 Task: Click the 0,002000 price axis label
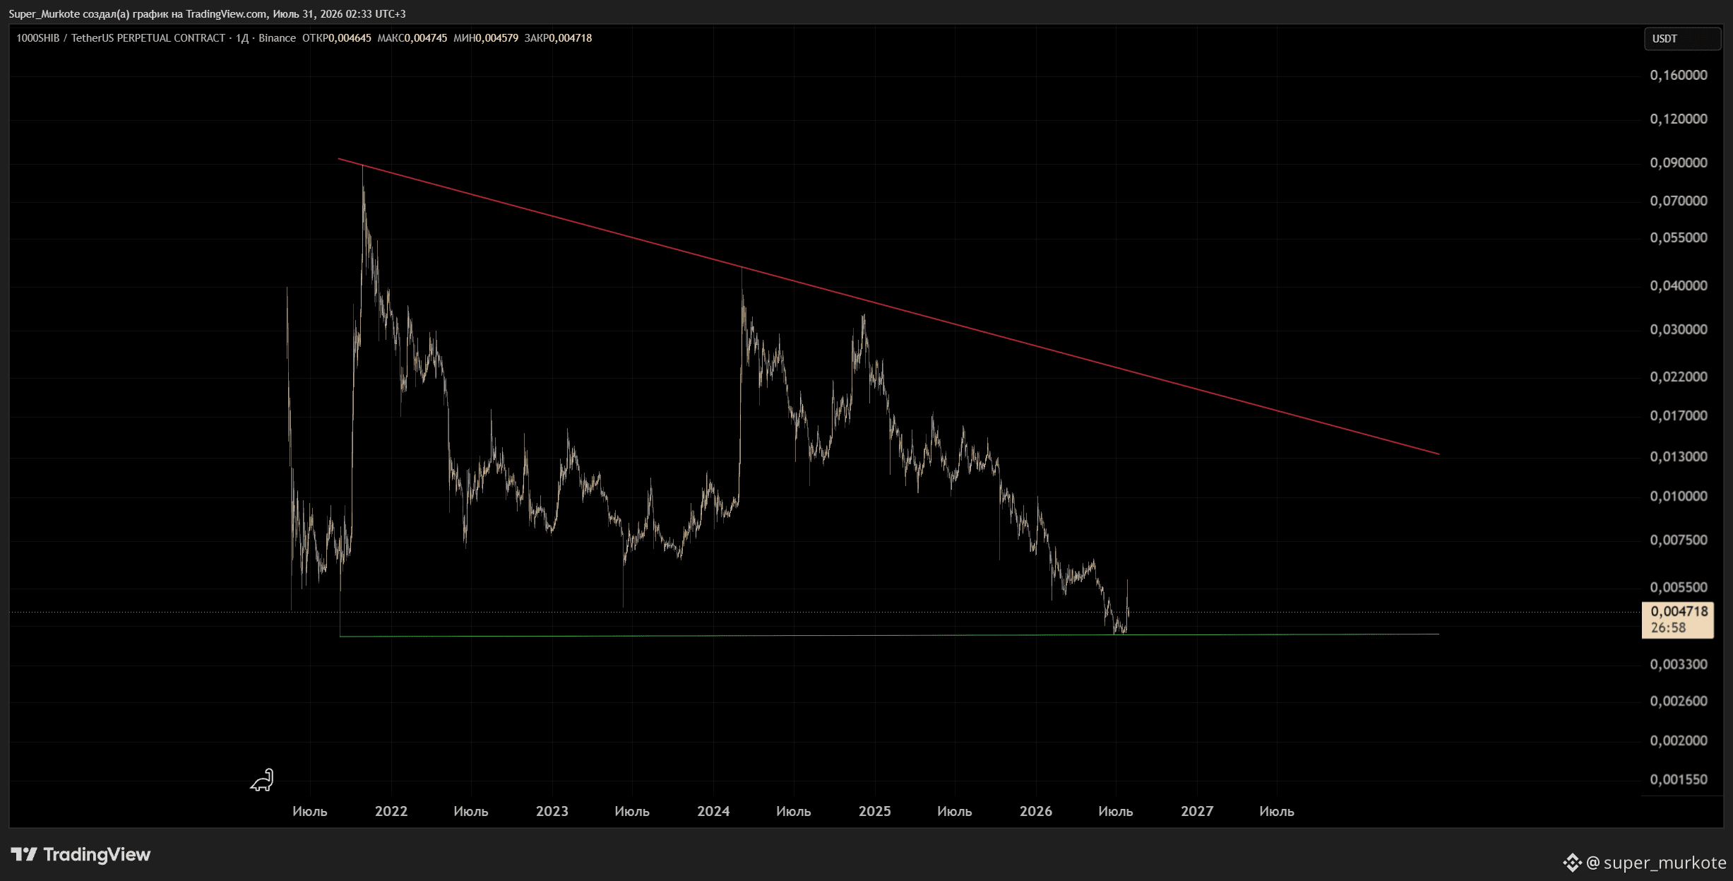click(1679, 741)
